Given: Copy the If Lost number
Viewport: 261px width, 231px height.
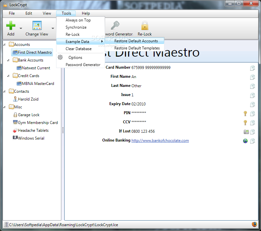Looking at the screenshot, I should click(253, 132).
